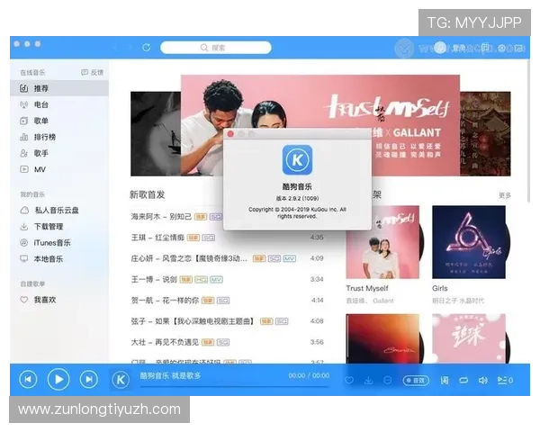Open the play queue list icon
The width and height of the screenshot is (540, 432).
point(505,381)
